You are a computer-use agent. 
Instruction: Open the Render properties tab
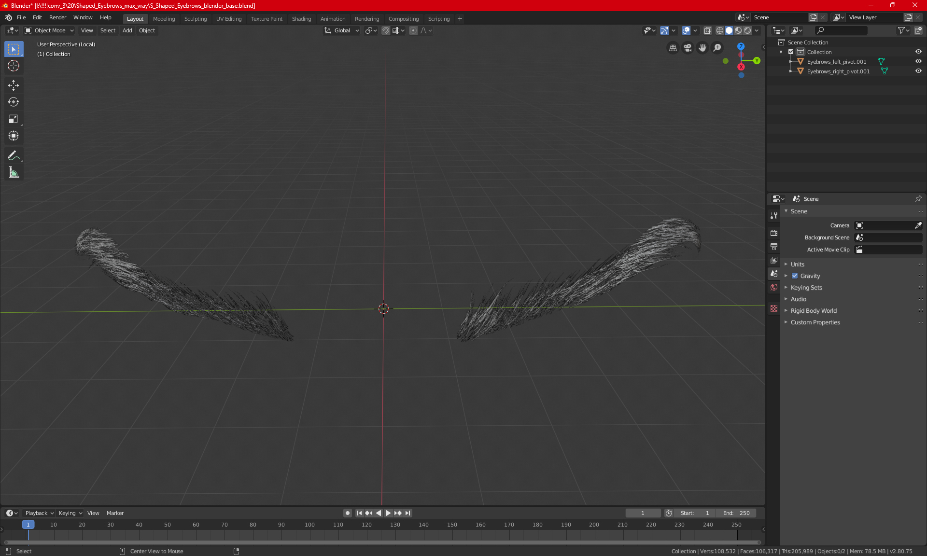(x=774, y=233)
